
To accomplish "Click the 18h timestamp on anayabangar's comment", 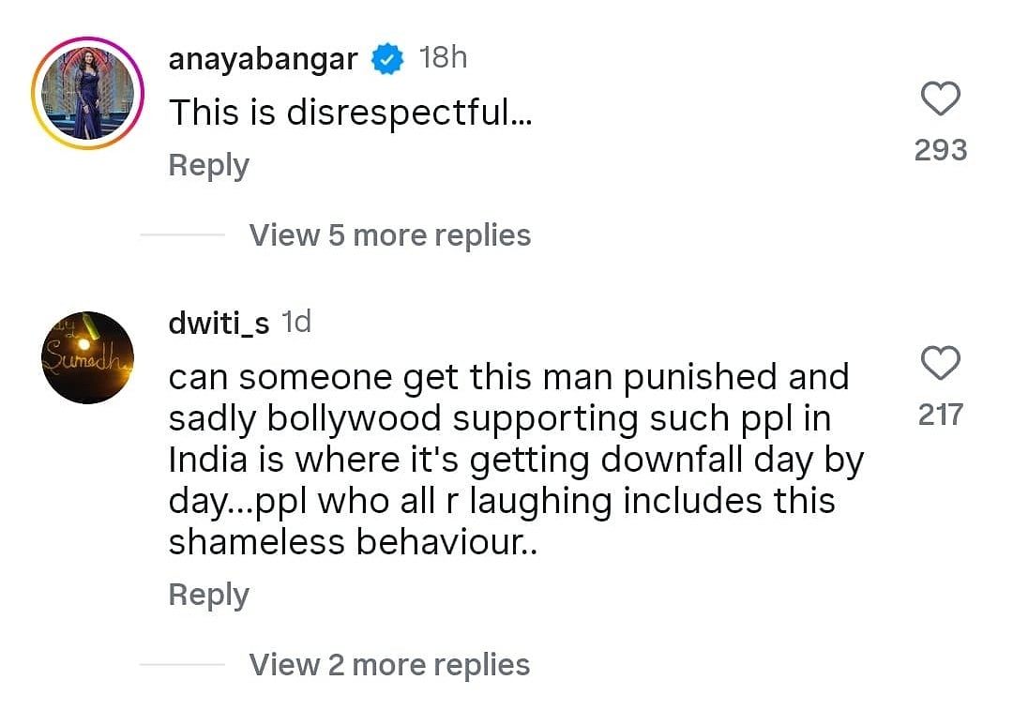I will pyautogui.click(x=443, y=58).
